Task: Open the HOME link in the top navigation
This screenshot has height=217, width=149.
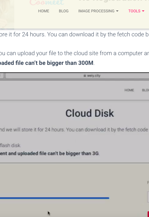Action: [x=43, y=11]
